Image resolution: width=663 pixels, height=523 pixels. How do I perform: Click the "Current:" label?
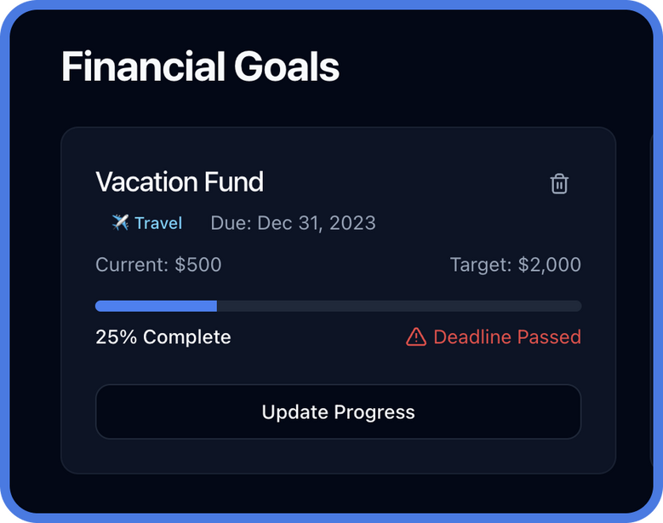pyautogui.click(x=132, y=265)
